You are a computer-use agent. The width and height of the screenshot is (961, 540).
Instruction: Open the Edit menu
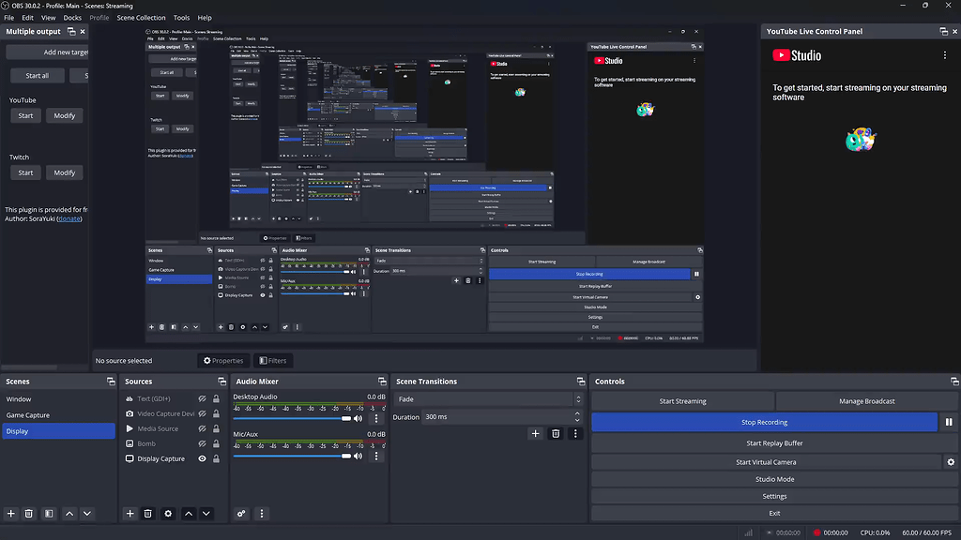27,18
